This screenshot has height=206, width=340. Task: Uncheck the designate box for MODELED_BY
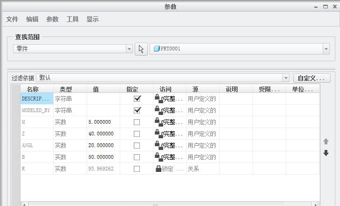tap(137, 110)
